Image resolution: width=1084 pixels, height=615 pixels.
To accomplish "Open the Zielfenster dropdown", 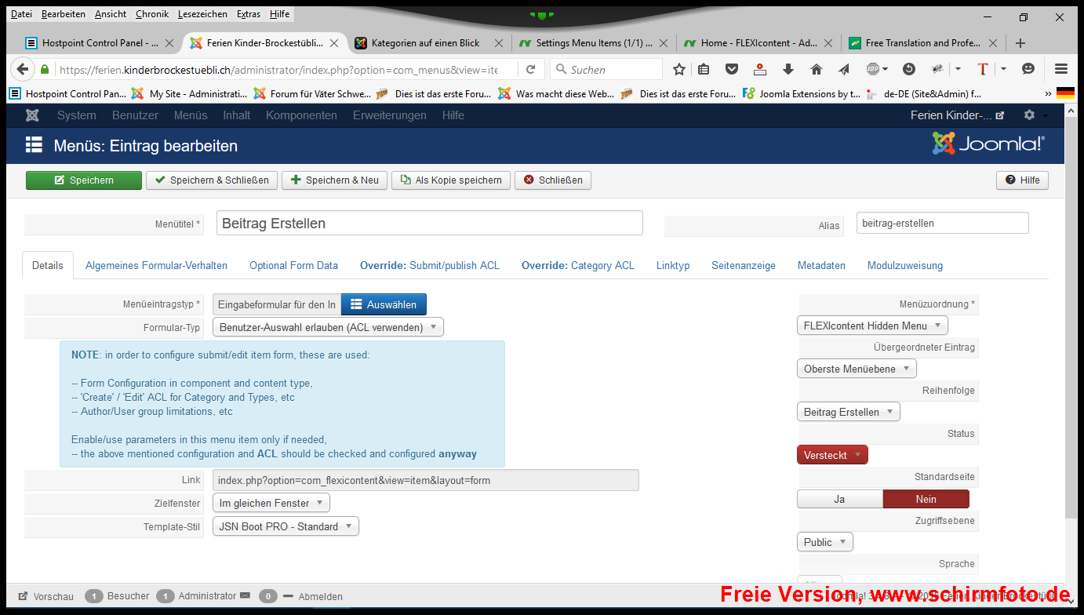I will click(x=271, y=503).
